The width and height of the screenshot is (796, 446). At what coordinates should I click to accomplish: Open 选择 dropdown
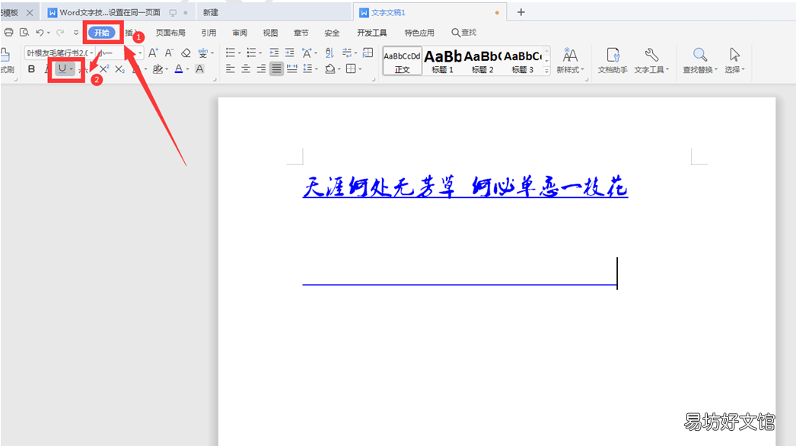tap(734, 61)
